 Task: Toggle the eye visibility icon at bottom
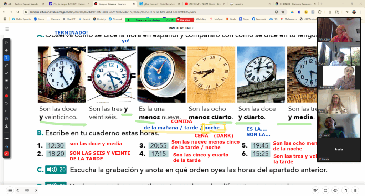[x=335, y=190]
